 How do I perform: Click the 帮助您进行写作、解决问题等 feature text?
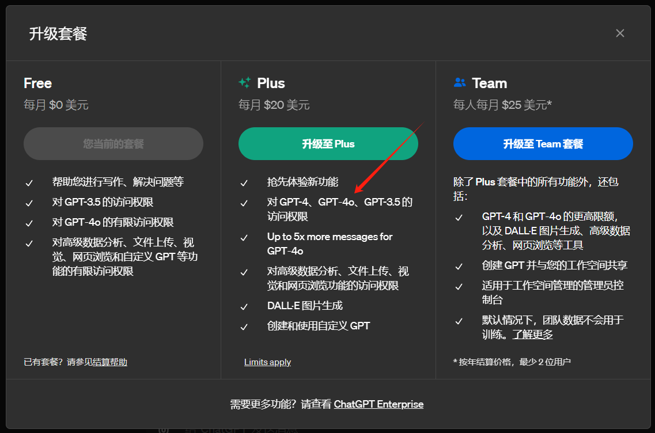click(x=118, y=181)
